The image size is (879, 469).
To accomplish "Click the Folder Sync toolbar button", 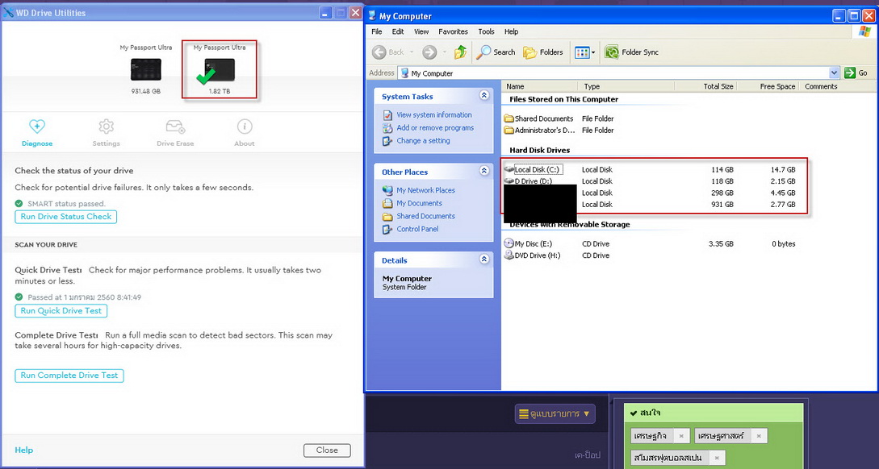I will click(631, 52).
